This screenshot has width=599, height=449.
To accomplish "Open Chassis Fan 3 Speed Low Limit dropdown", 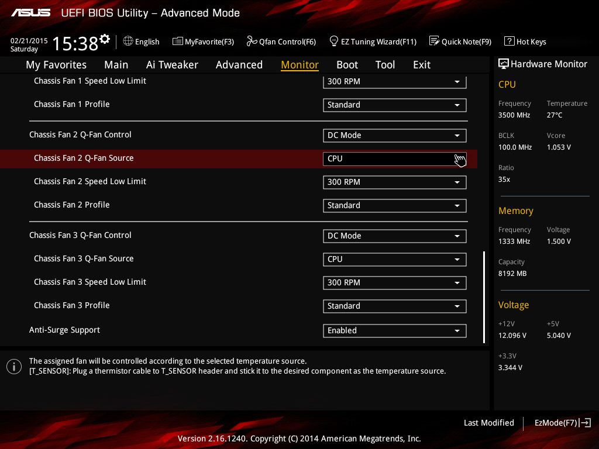I will click(x=395, y=282).
